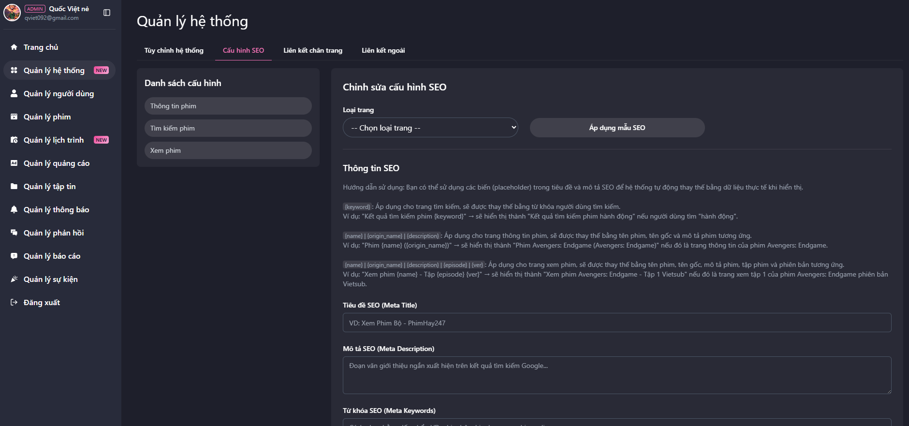Click the Quản lý quảng cáo ad icon
Viewport: 909px width, 426px height.
click(x=14, y=163)
